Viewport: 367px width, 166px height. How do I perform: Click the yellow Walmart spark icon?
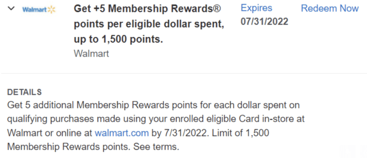pyautogui.click(x=52, y=10)
